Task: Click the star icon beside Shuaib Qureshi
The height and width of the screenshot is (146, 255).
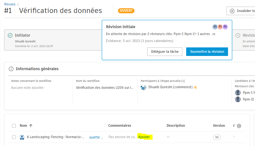Action: click(x=195, y=87)
